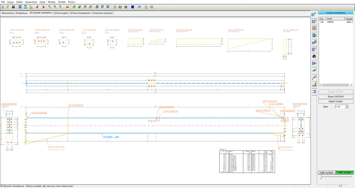The width and height of the screenshot is (355, 188).
Task: Toggle the 'Wielk. strzałek' green button
Action: click(344, 173)
